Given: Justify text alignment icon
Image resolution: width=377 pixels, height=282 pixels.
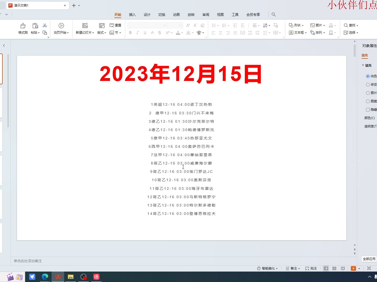Looking at the screenshot, I should (x=235, y=33).
